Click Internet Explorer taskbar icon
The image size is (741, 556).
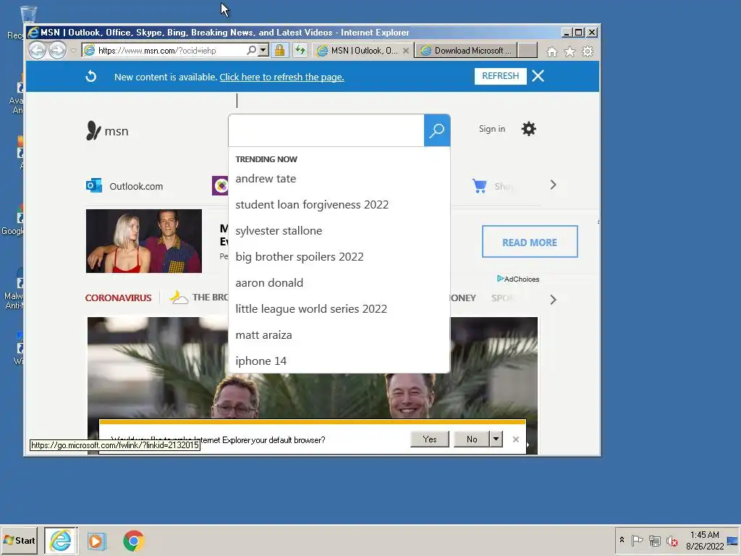(x=61, y=540)
